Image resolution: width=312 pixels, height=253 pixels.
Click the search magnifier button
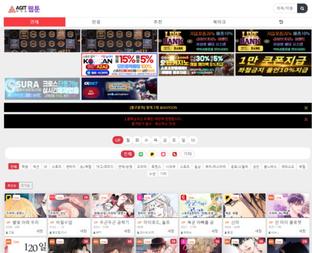point(302,8)
